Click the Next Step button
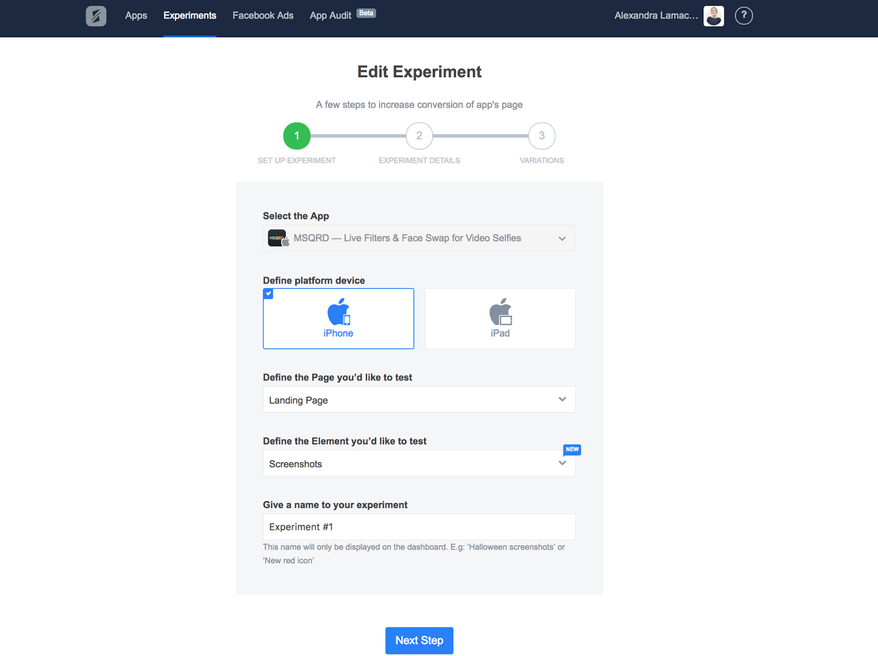This screenshot has width=878, height=656. click(x=419, y=640)
